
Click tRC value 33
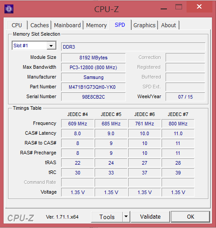pos(111,173)
